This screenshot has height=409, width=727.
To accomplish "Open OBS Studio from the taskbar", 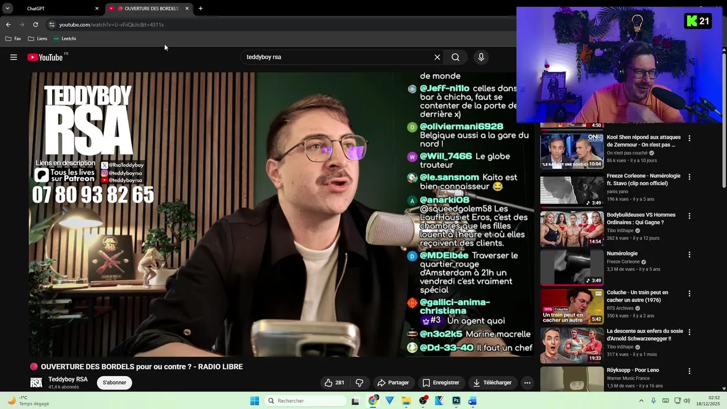I will 423,401.
